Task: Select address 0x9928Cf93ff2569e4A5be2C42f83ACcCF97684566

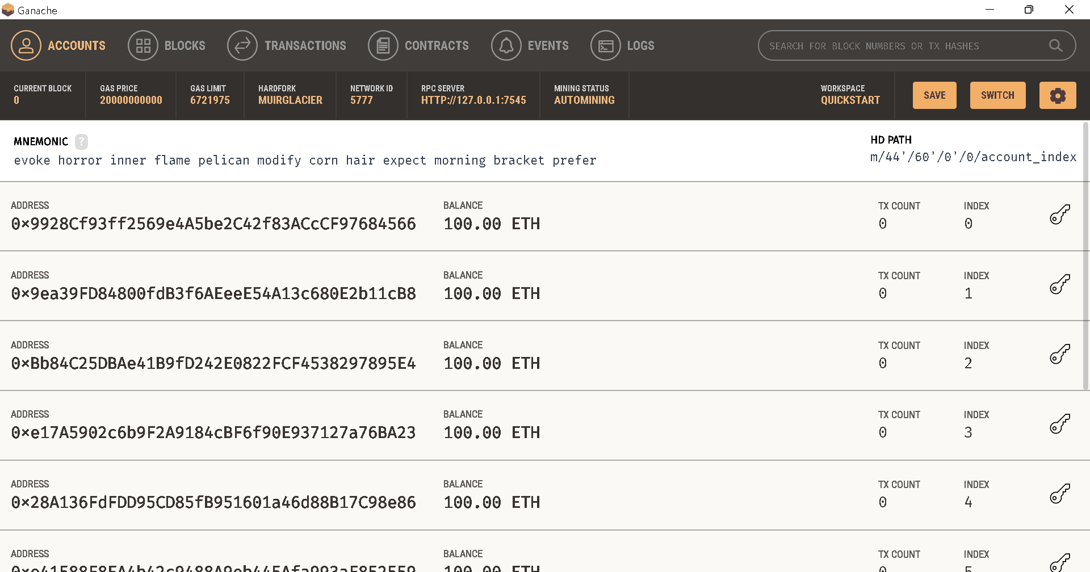Action: tap(213, 224)
